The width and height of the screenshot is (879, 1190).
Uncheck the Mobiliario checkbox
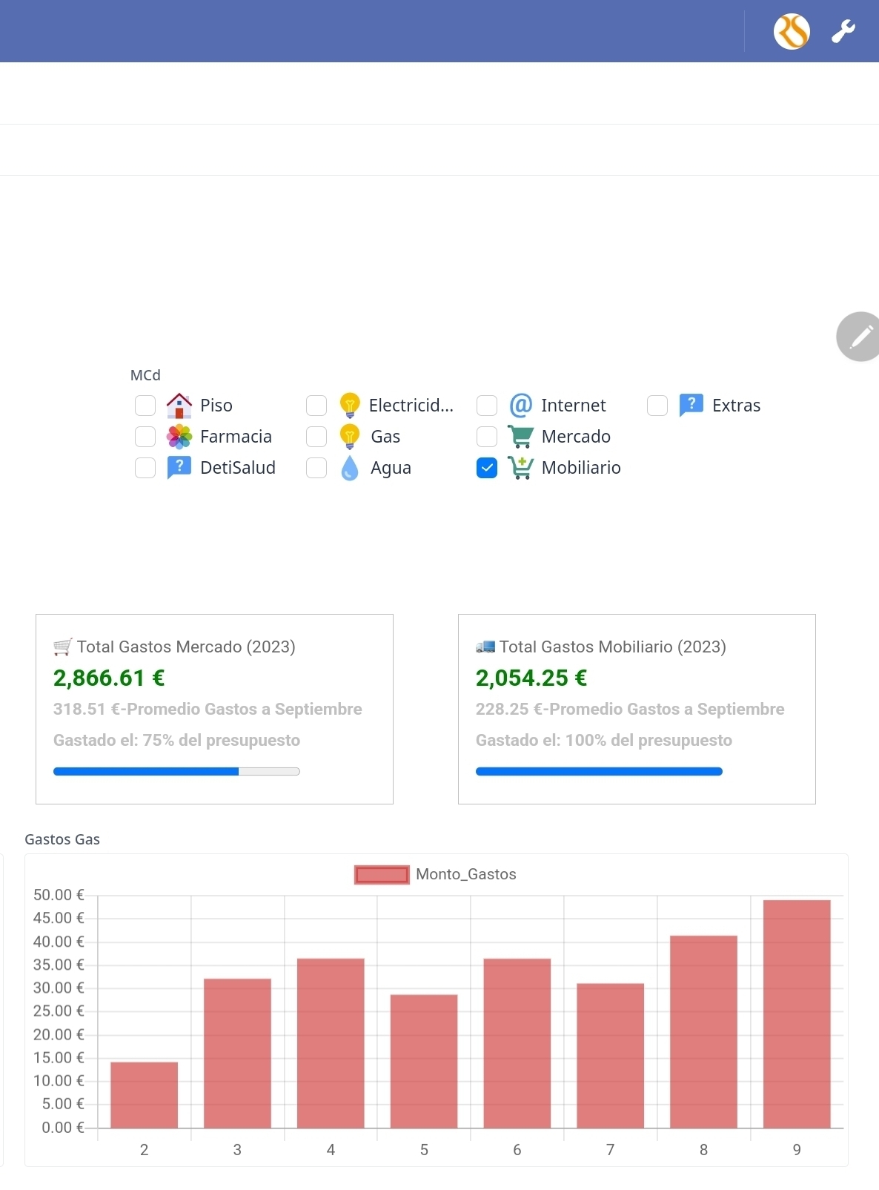(487, 468)
